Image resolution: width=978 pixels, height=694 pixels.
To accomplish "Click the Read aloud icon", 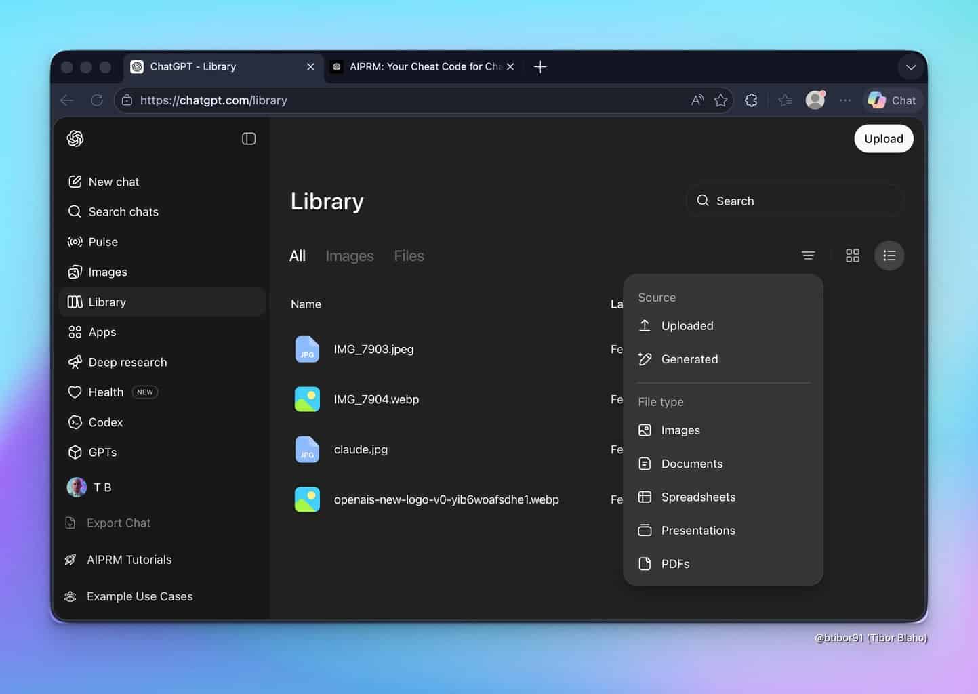I will (x=697, y=100).
